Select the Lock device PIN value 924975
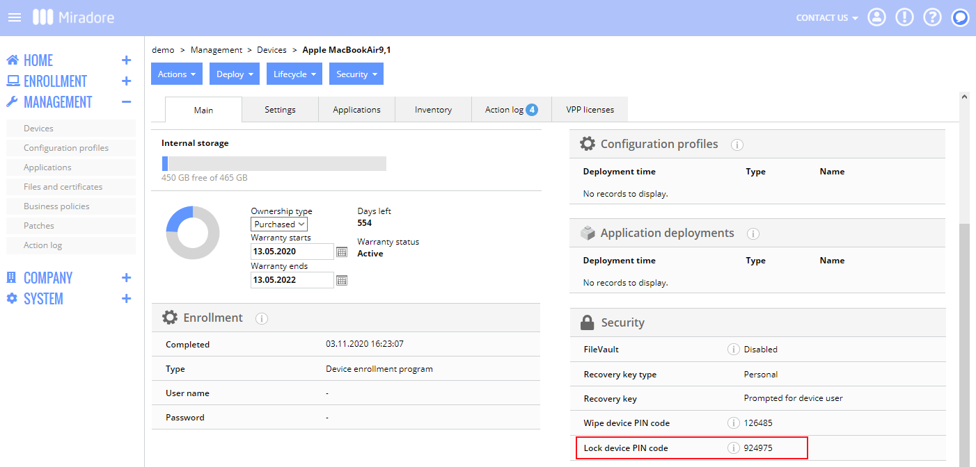Screen dimensions: 976x467 [758, 448]
